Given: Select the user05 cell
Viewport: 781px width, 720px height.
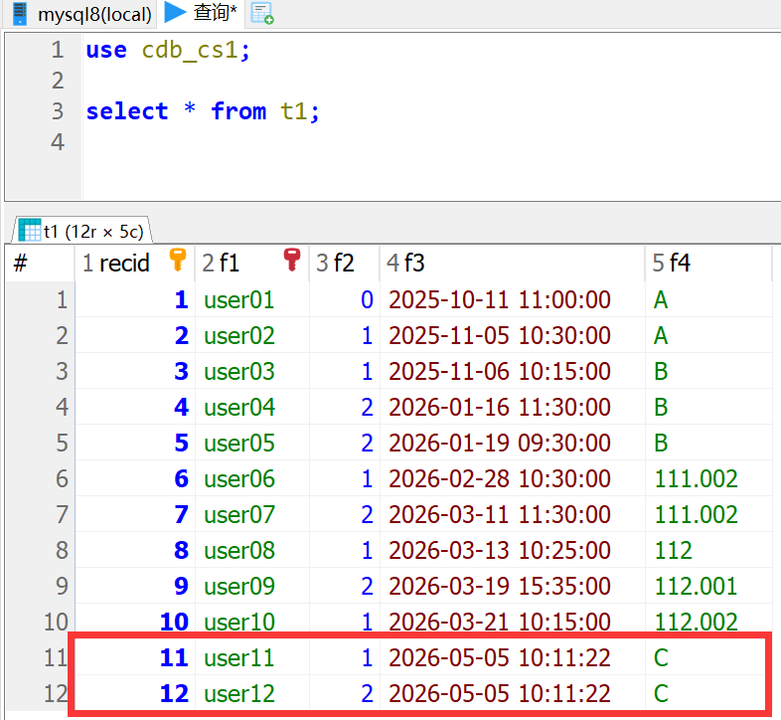Looking at the screenshot, I should pos(252,443).
